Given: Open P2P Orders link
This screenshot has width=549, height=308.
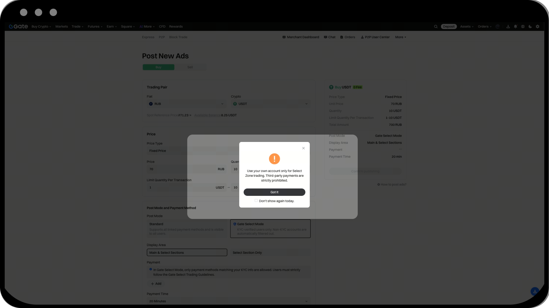Looking at the screenshot, I should (x=348, y=37).
